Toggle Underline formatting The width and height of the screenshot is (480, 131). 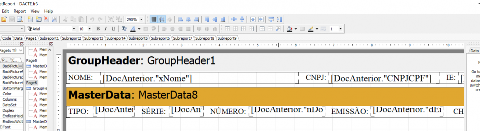[113, 29]
